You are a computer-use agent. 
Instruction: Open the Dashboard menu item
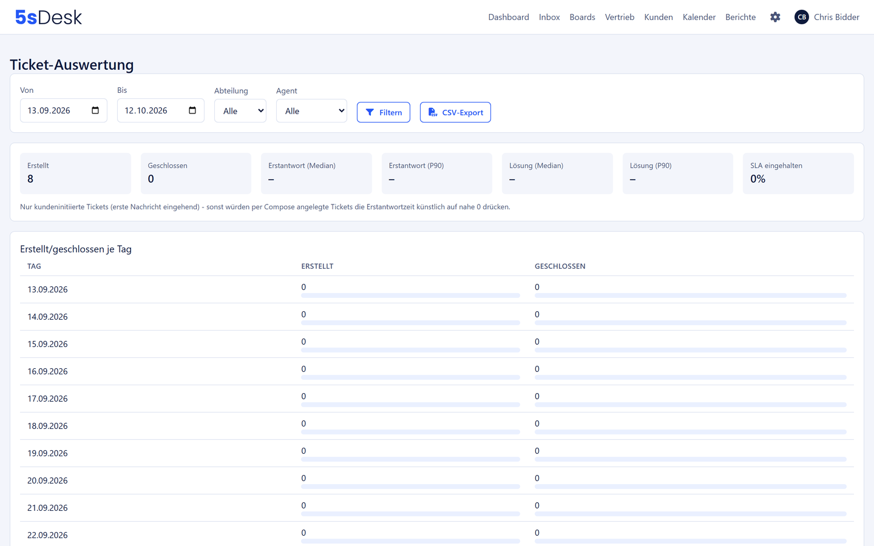[509, 17]
